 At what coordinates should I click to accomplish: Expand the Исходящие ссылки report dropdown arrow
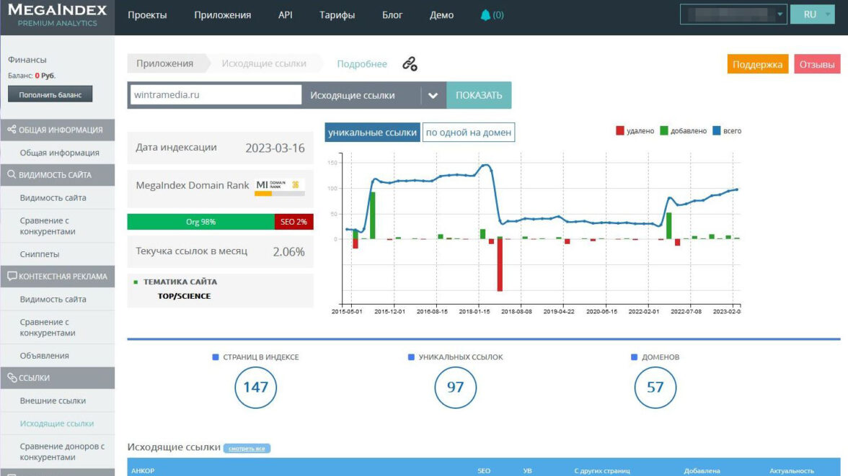(x=433, y=96)
